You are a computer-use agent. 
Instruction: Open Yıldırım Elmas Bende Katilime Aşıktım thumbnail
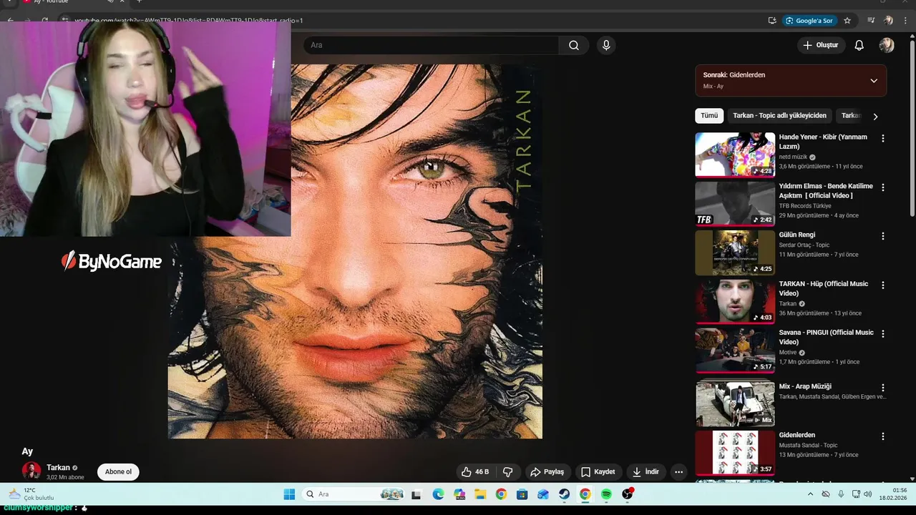[x=735, y=203]
